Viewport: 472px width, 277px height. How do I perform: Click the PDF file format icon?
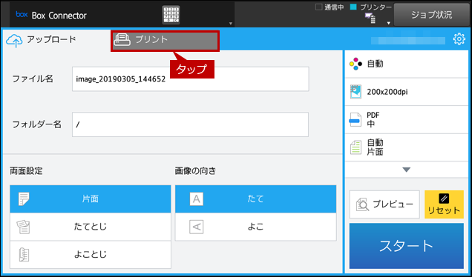pyautogui.click(x=355, y=119)
